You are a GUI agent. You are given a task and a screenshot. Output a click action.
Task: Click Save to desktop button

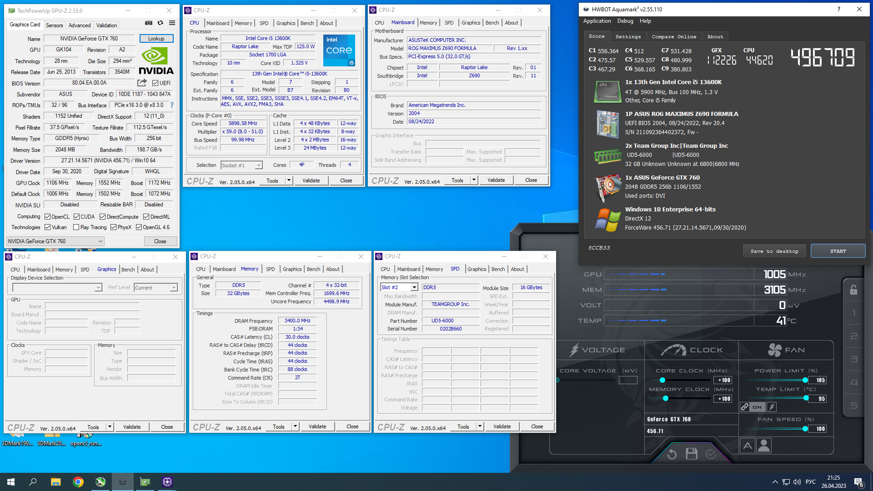coord(774,251)
